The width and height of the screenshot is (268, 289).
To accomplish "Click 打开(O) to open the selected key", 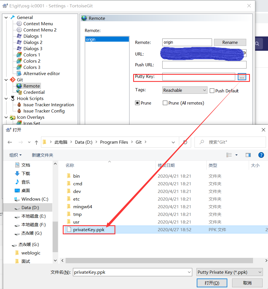I will 212,283.
